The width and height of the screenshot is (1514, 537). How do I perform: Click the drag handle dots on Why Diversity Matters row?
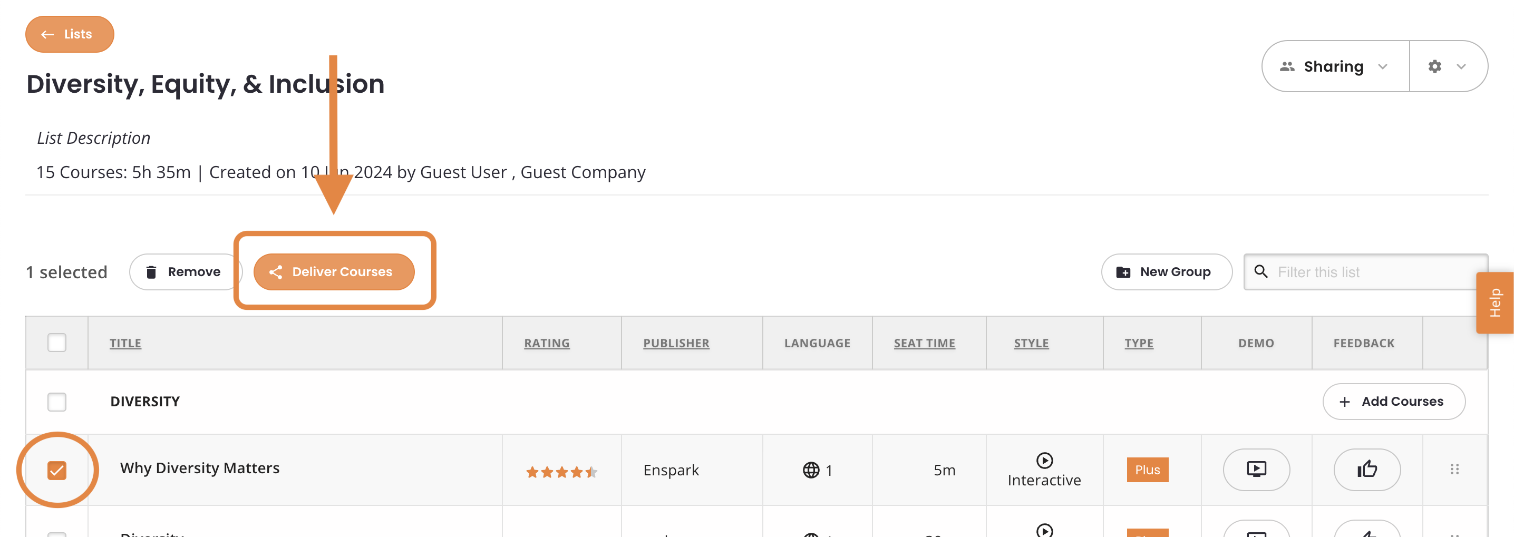[x=1454, y=469]
